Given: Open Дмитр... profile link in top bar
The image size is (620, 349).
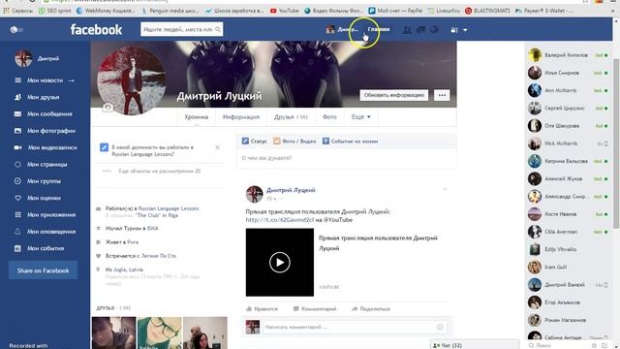Looking at the screenshot, I should point(342,30).
